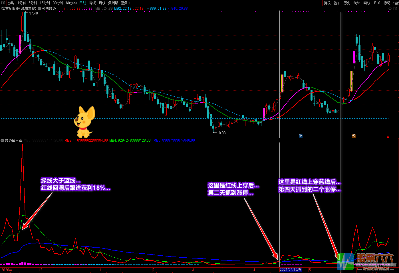Open the 复权 adjustment option
399x273 pixels.
327,3
